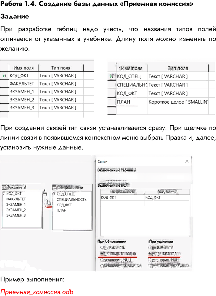Select ПЛАН field in the Специальности diagram box
The width and height of the screenshot is (216, 296).
61,210
